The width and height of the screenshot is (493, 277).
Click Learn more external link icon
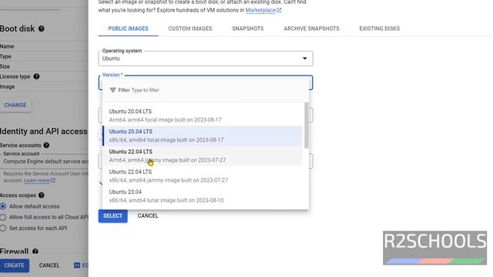53,180
